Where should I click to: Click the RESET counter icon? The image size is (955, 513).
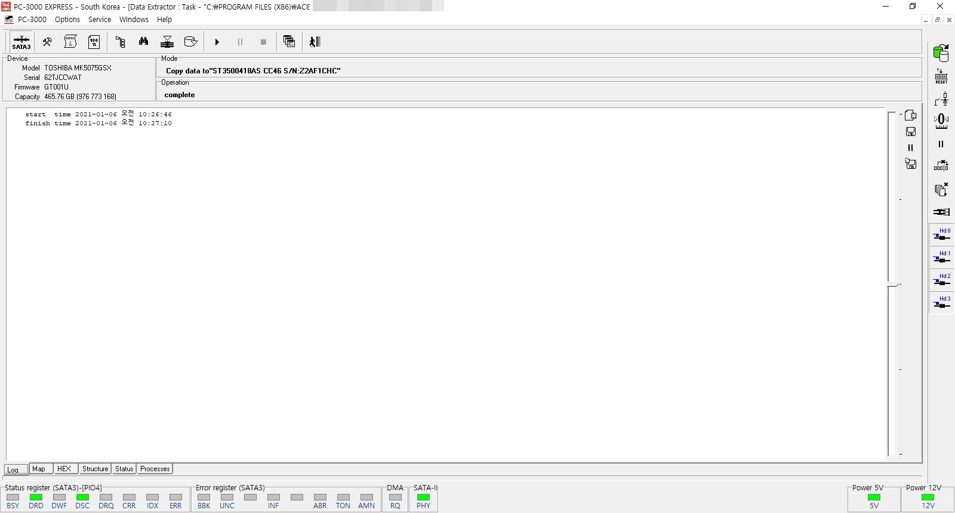point(941,76)
